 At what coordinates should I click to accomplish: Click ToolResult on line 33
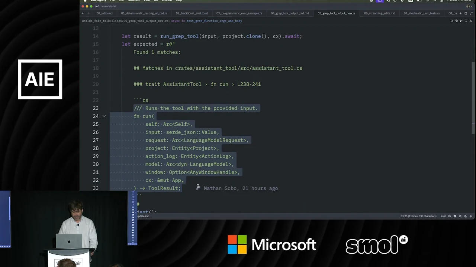163,188
